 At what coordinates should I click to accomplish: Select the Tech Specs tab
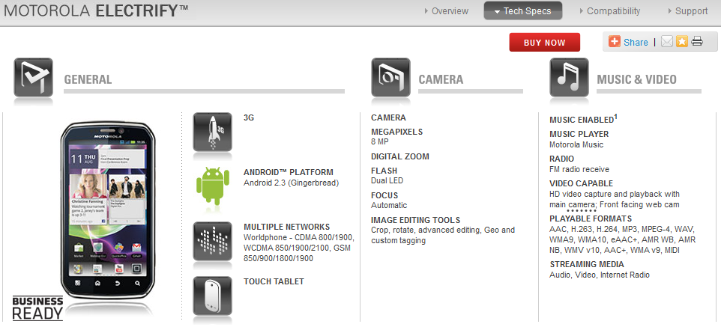tap(523, 11)
